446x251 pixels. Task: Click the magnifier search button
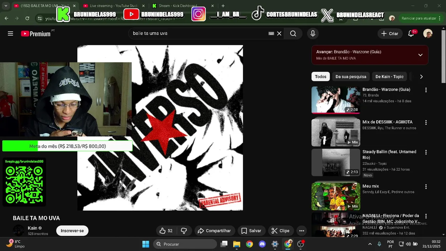tap(293, 33)
